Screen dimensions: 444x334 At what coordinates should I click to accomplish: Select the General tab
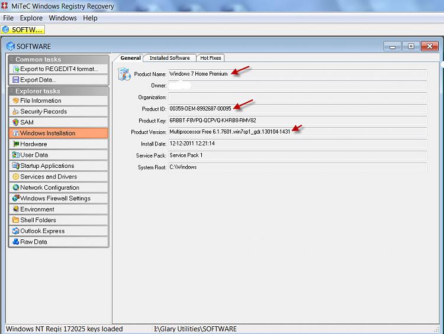(130, 58)
